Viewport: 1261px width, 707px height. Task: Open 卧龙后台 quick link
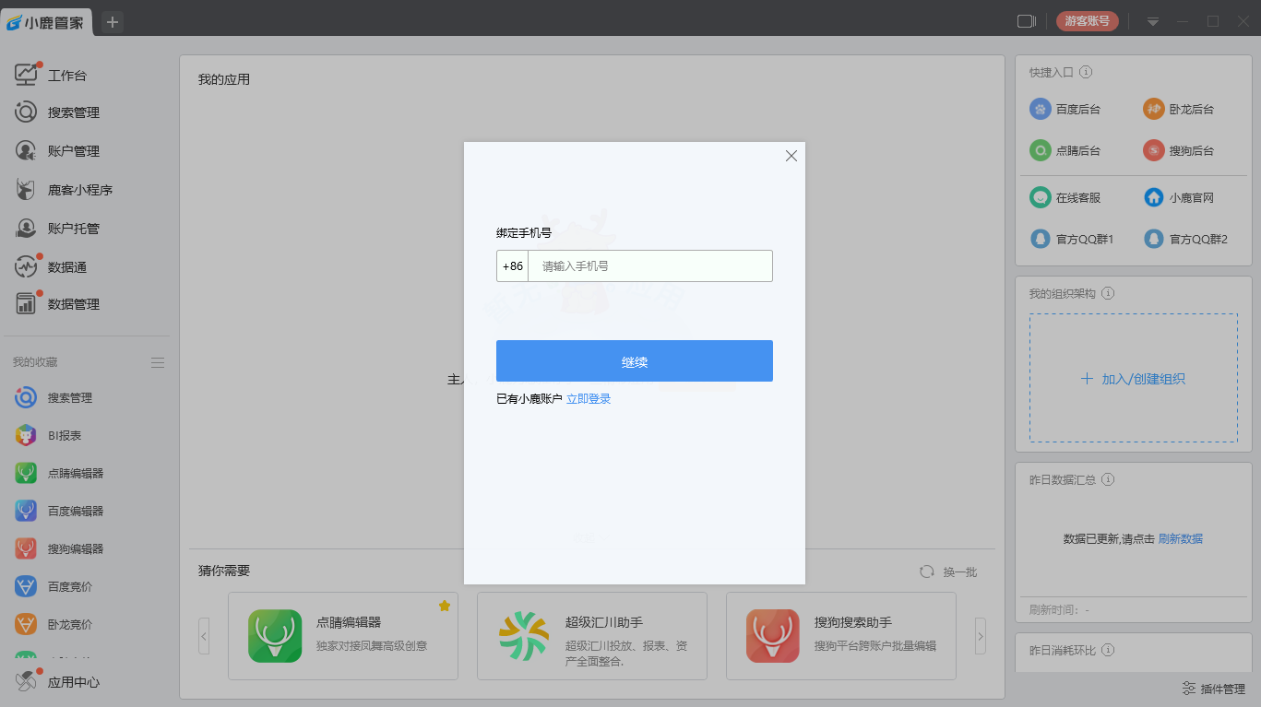tap(1180, 109)
